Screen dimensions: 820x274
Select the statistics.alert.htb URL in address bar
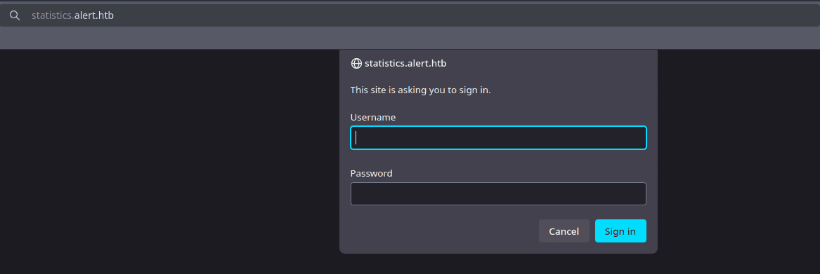[x=72, y=15]
